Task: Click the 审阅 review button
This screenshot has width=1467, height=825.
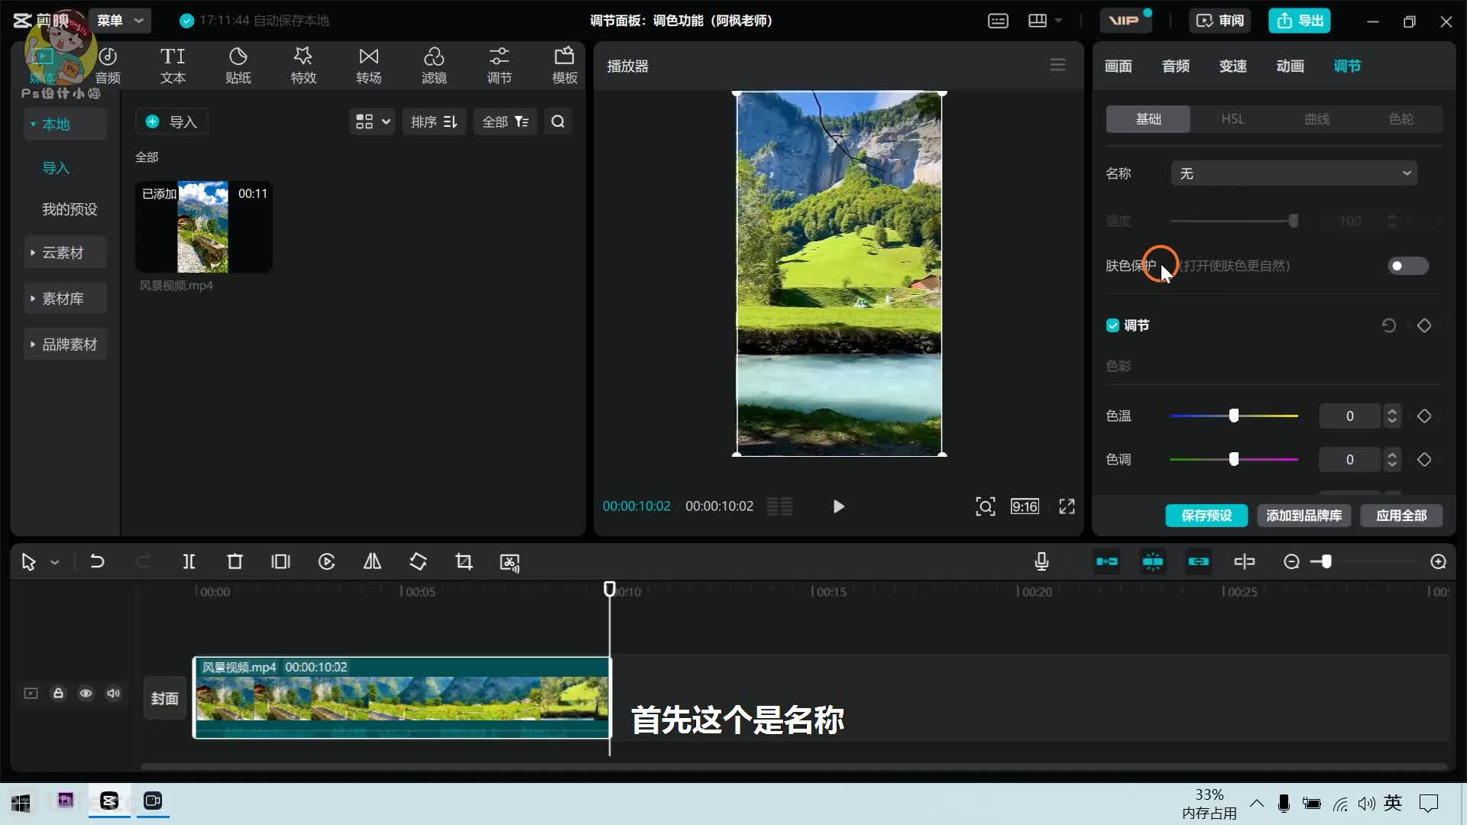Action: point(1219,21)
